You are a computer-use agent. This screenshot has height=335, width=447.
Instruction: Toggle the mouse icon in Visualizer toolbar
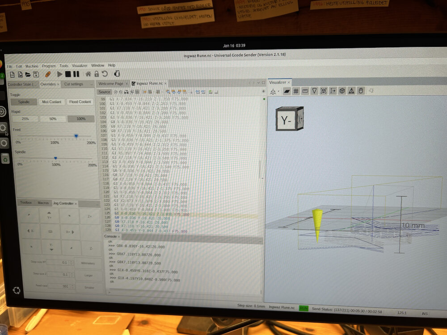tap(361, 91)
